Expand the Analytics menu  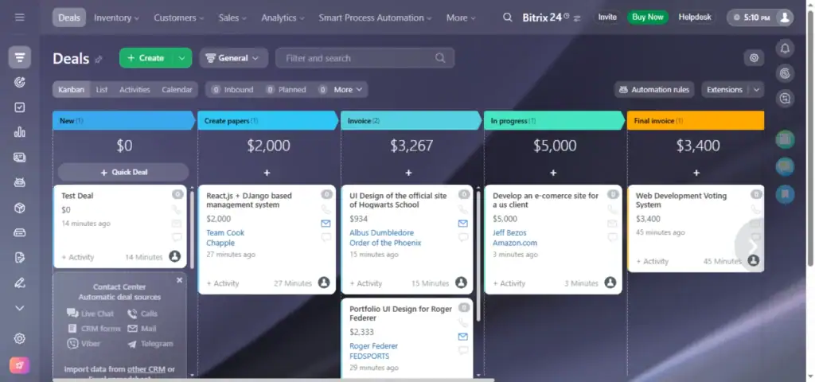tap(283, 18)
